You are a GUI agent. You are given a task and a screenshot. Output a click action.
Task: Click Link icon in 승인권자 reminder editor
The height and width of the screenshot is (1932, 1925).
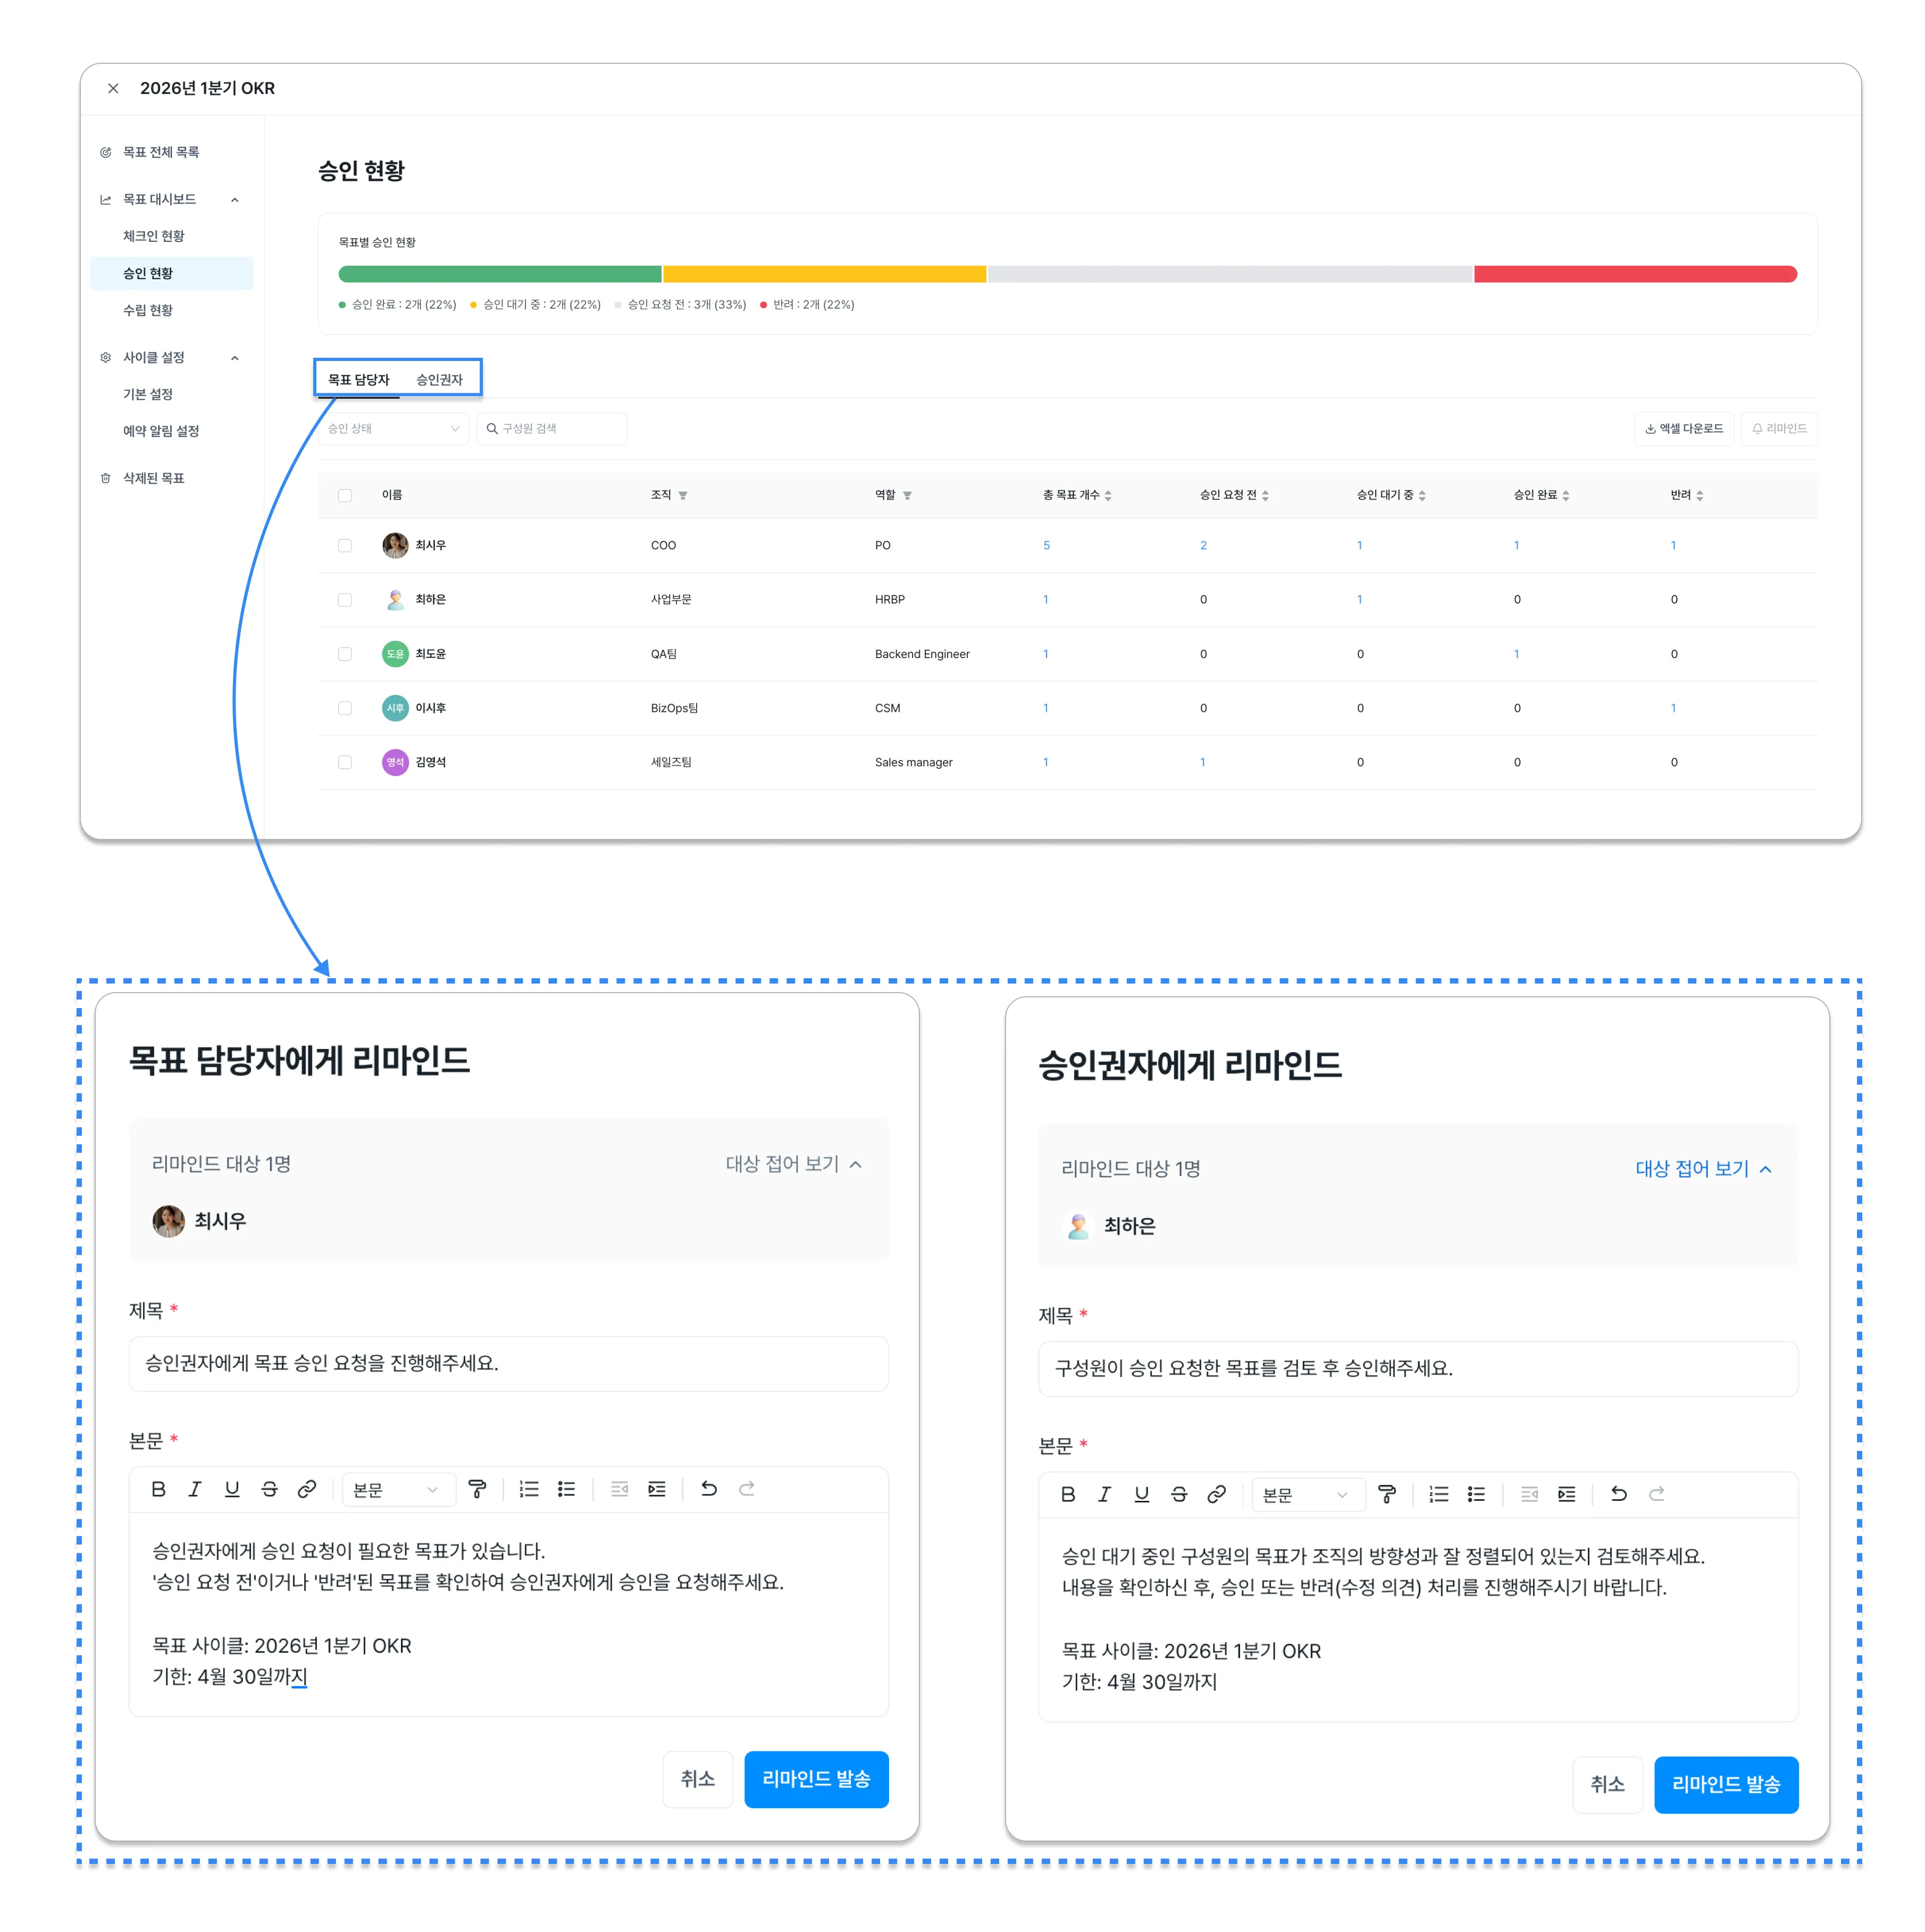(1217, 1494)
